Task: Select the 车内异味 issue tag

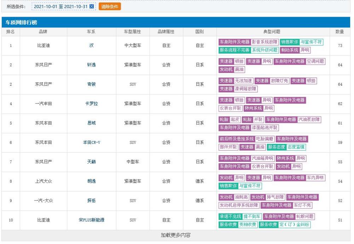Action: [315, 178]
